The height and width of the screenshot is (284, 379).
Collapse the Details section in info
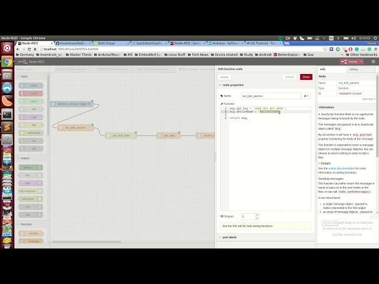click(x=325, y=163)
